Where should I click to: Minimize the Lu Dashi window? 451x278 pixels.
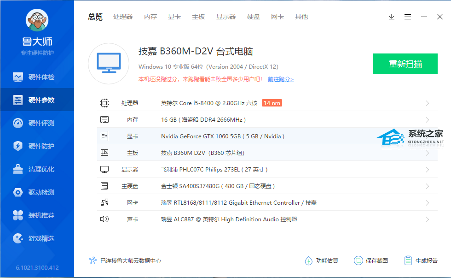tap(424, 17)
